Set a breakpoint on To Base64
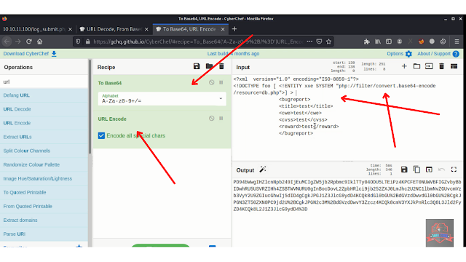This screenshot has width=466, height=262. point(221,82)
